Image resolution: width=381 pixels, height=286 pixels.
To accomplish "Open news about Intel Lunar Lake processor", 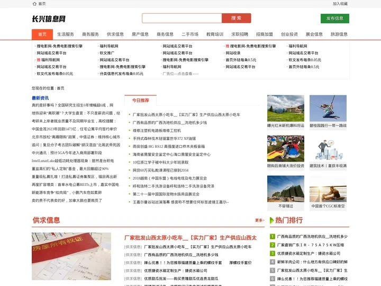I will coord(73,161).
